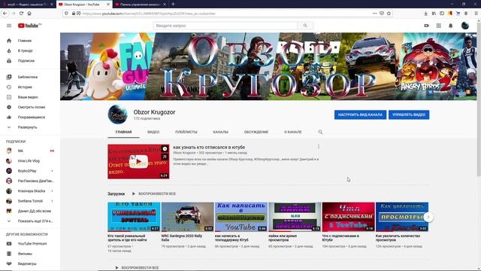Viewport: 481px width, 271px height.
Task: Open the YouTube apps grid
Action: pyautogui.click(x=439, y=26)
